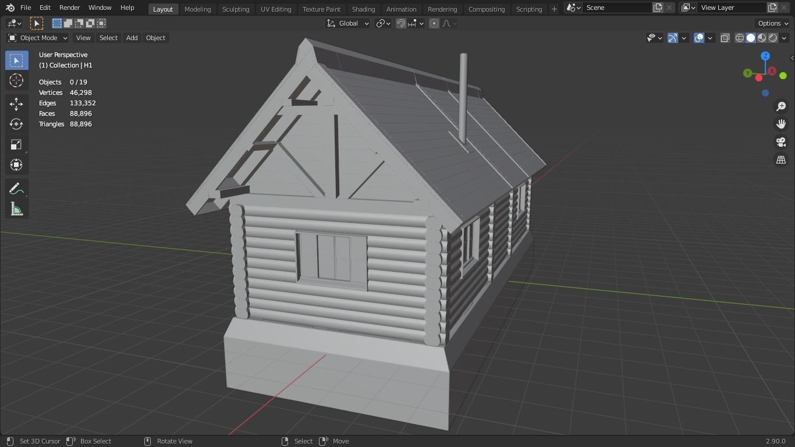This screenshot has height=447, width=795.
Task: Switch to Material Preview shading
Action: click(x=762, y=38)
